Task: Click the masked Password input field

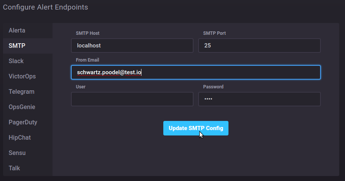Action: click(259, 99)
